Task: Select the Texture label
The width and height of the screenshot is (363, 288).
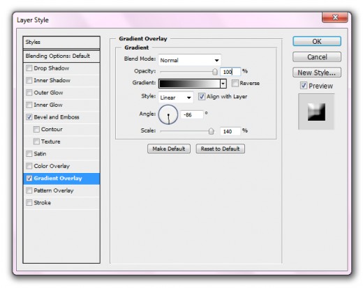Action: coord(51,142)
